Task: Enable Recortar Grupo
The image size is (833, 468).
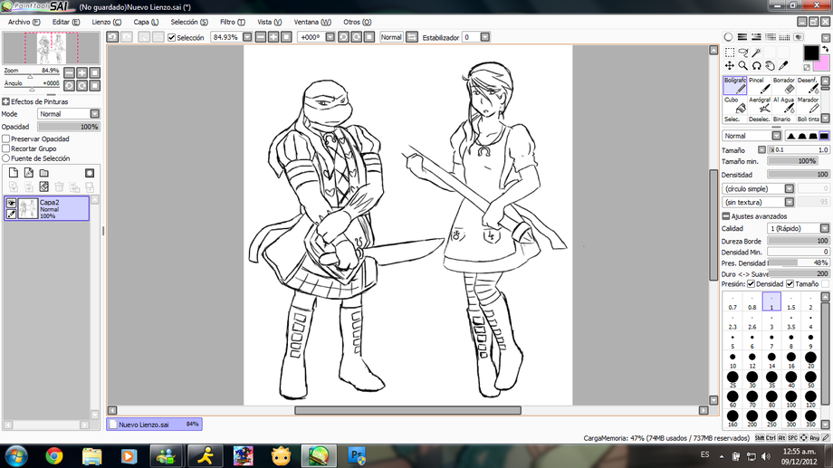Action: [x=6, y=148]
